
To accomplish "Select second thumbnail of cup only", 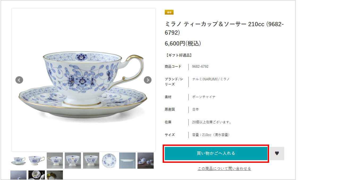I will tap(37, 160).
